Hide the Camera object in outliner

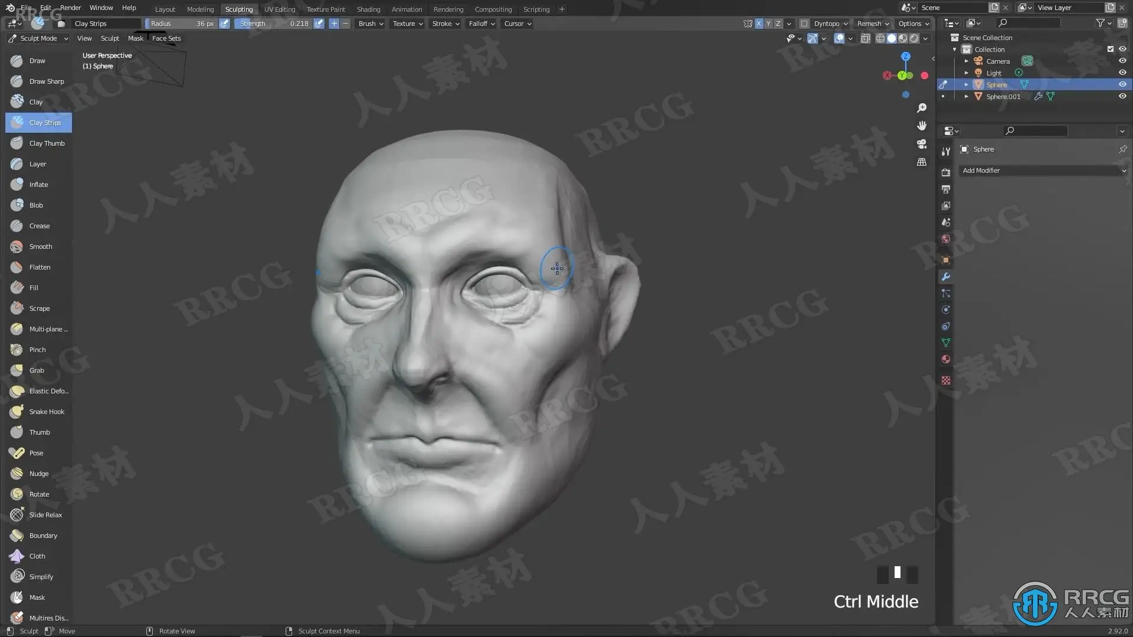tap(1122, 61)
